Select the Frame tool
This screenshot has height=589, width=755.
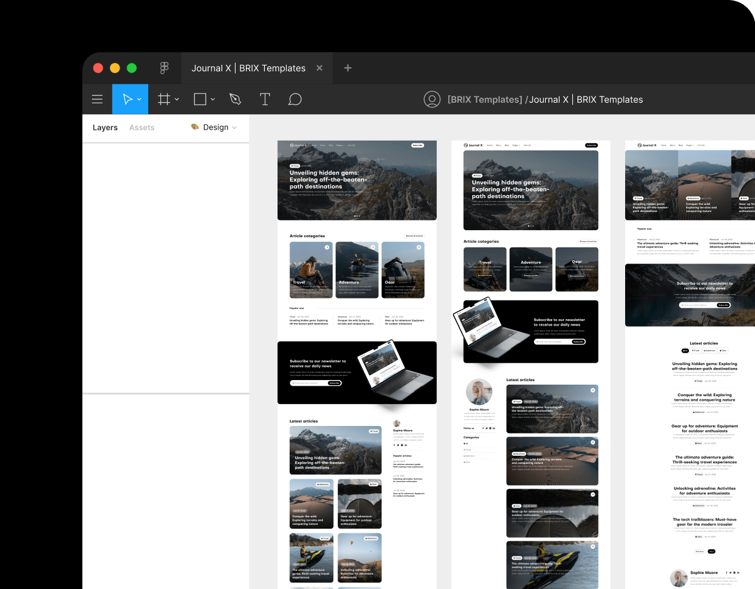(164, 99)
